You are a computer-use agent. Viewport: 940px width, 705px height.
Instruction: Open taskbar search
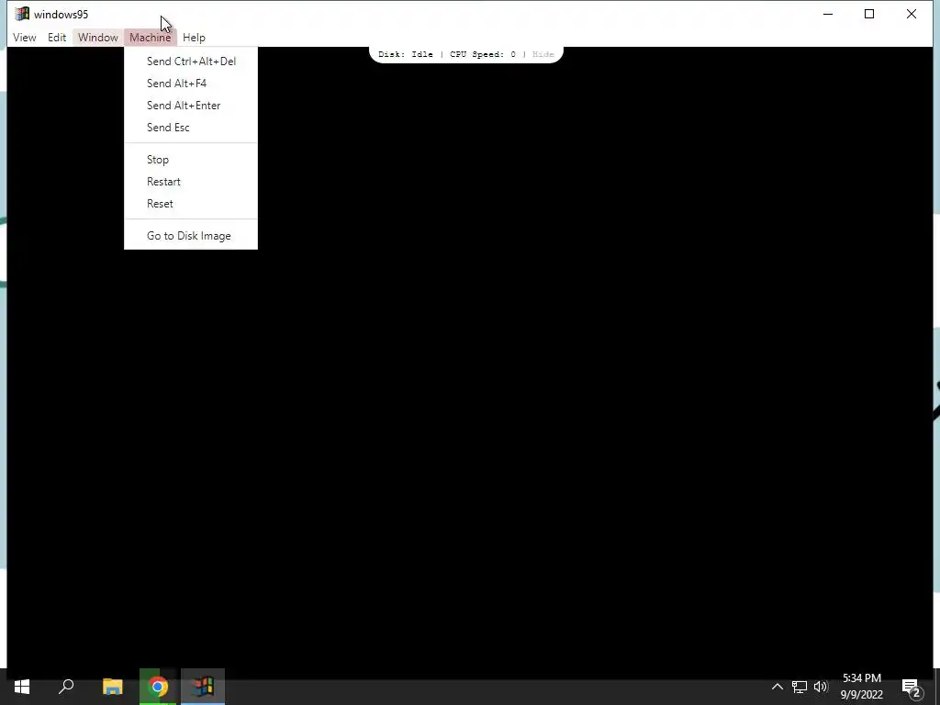pyautogui.click(x=66, y=687)
